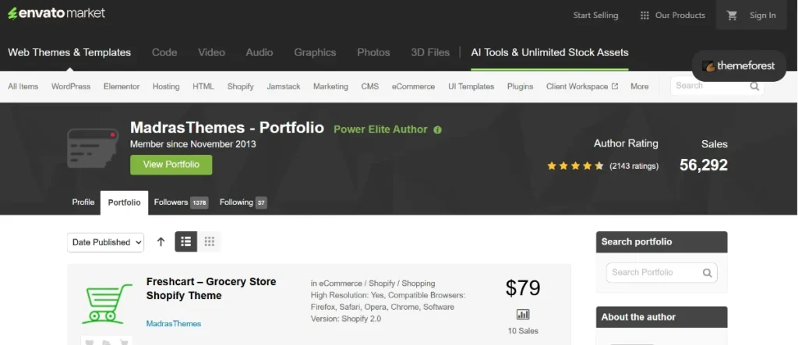Image resolution: width=798 pixels, height=345 pixels.
Task: Reverse sort order with the up arrow
Action: [x=161, y=242]
